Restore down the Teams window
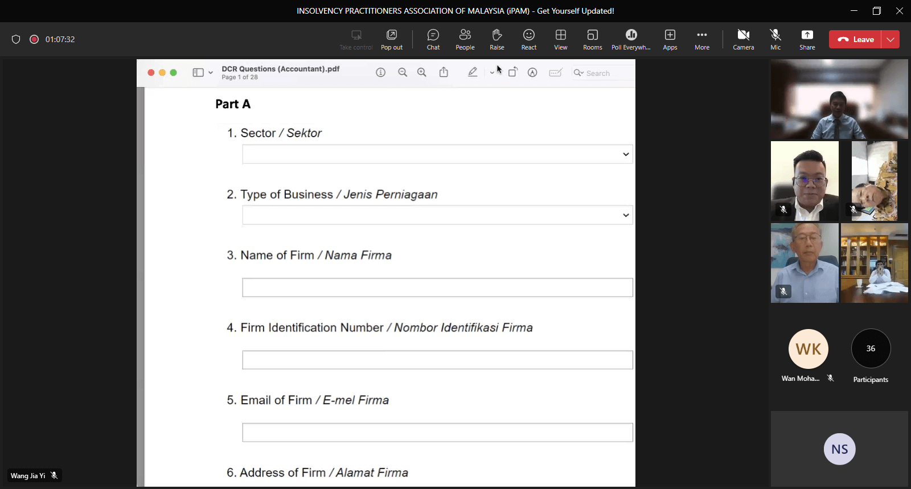911x489 pixels. pyautogui.click(x=877, y=11)
